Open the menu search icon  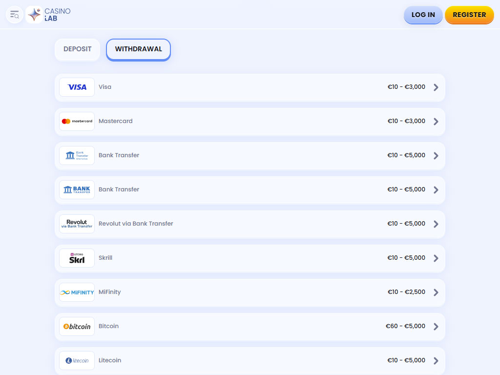point(15,15)
